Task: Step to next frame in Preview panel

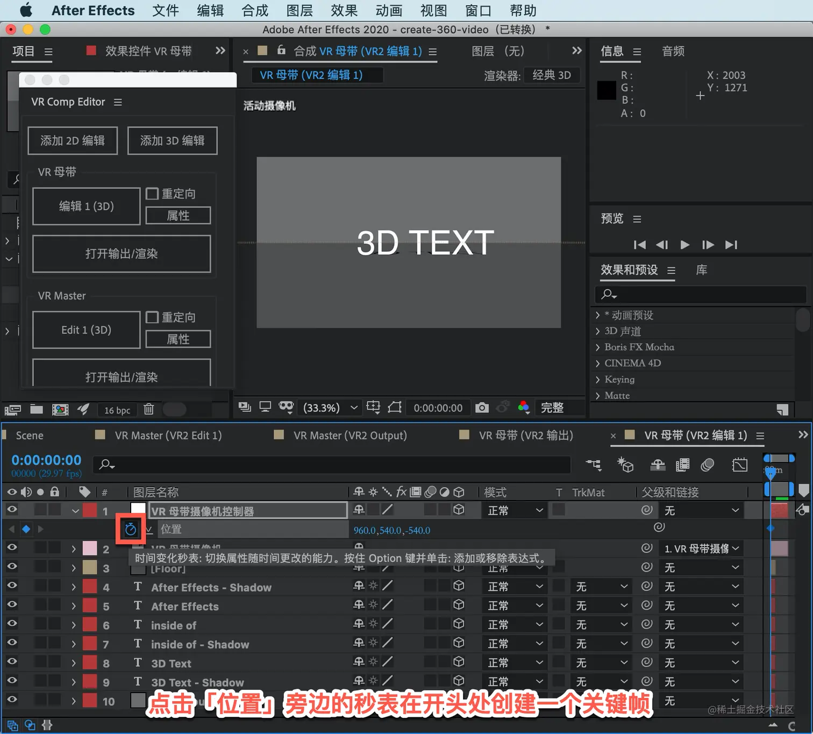Action: coord(708,245)
